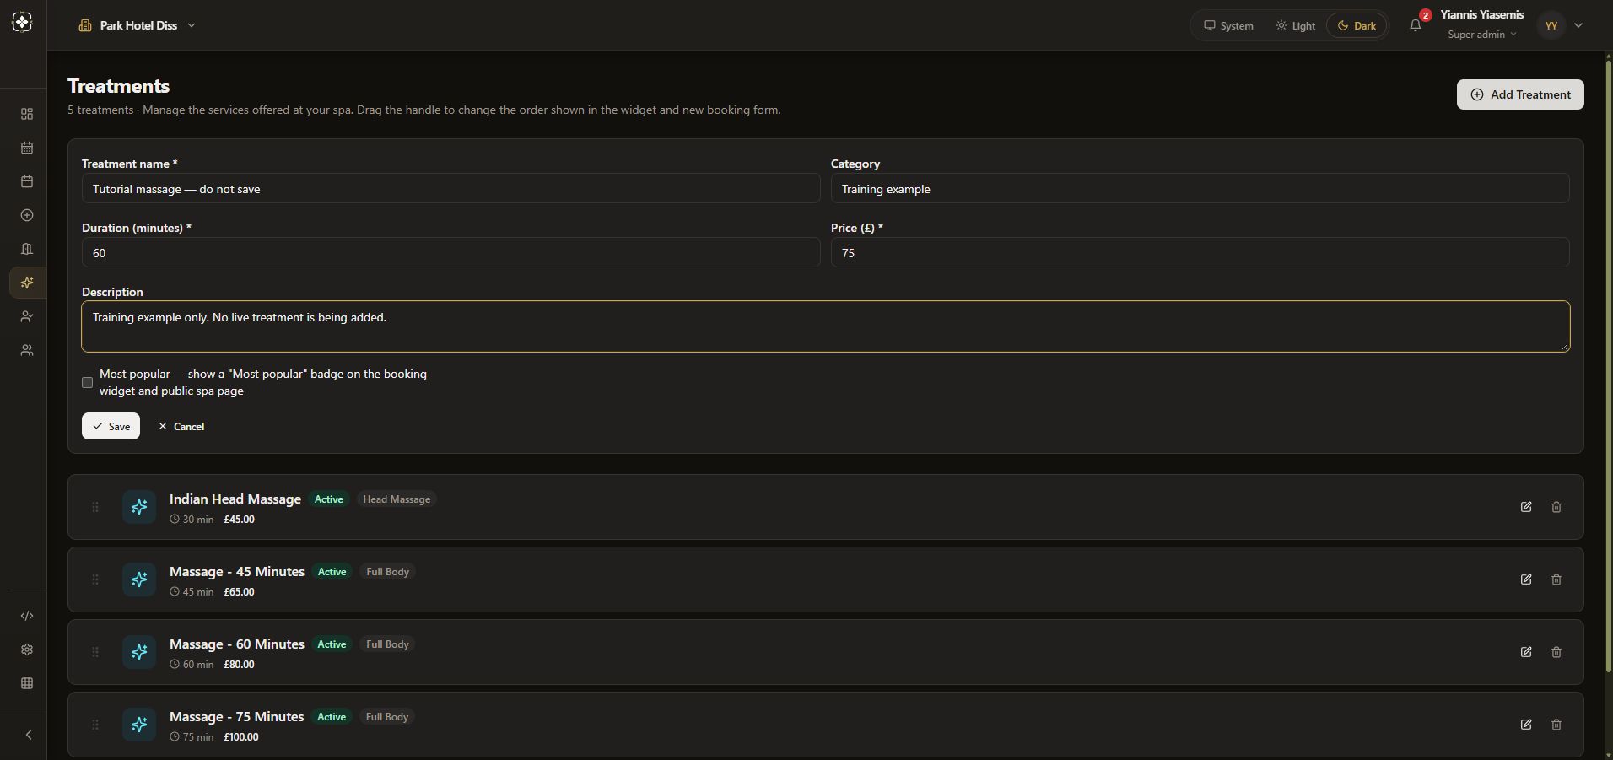Click the Head Massage category tag
Screen dimensions: 1613x760
click(397, 499)
